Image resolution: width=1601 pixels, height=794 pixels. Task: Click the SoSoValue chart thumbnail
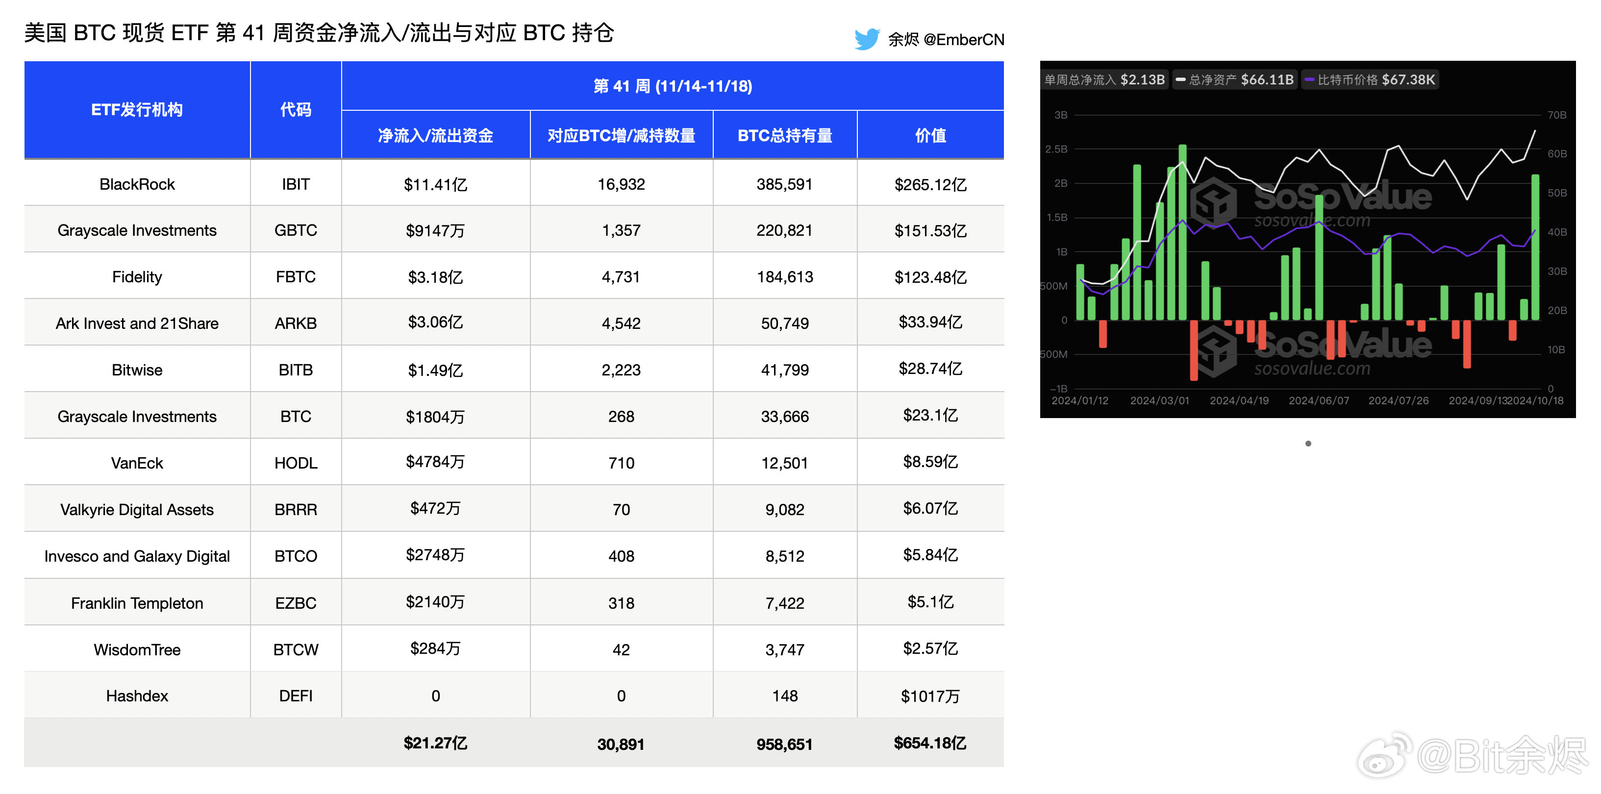(1308, 239)
